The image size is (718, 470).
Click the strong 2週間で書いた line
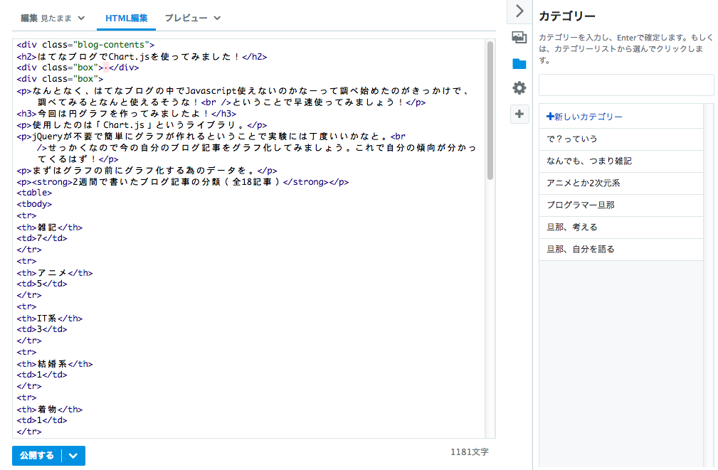click(x=183, y=182)
